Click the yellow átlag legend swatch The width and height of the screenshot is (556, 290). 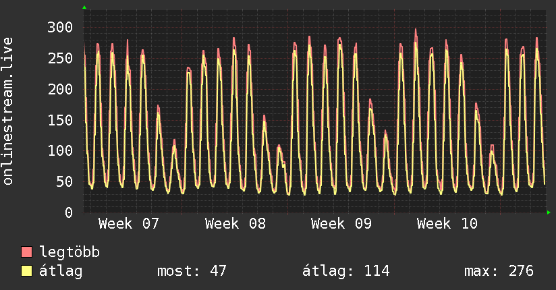pyautogui.click(x=26, y=271)
